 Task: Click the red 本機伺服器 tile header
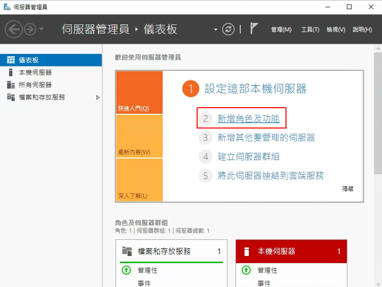(291, 251)
